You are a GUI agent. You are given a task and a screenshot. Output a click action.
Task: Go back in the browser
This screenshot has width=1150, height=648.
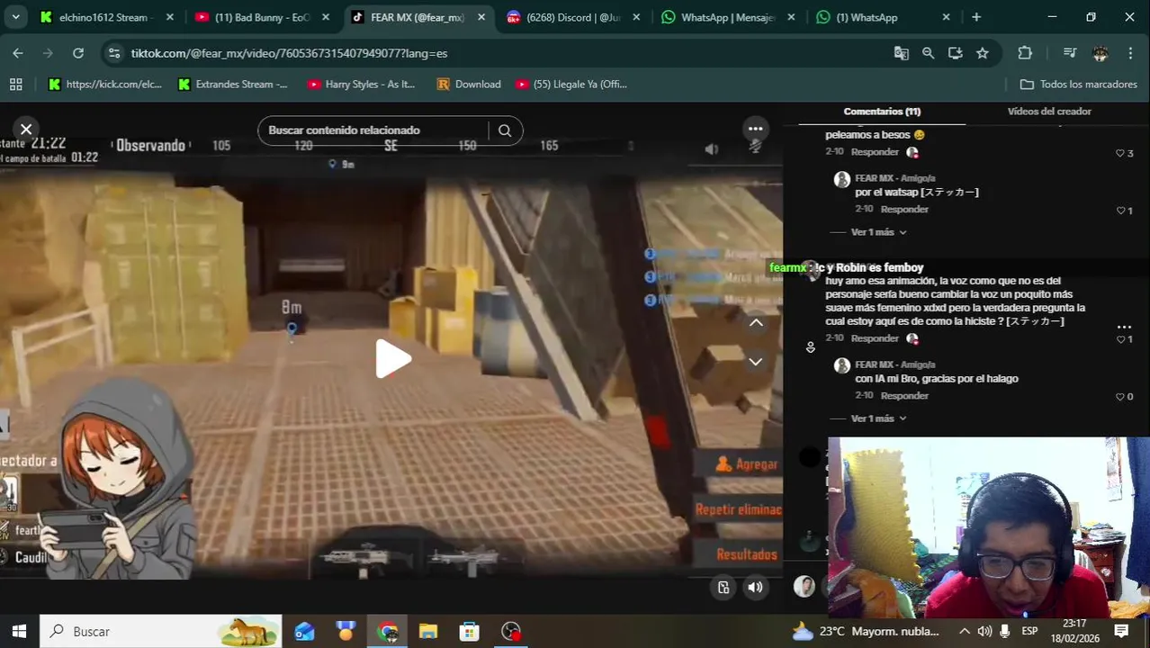point(18,53)
